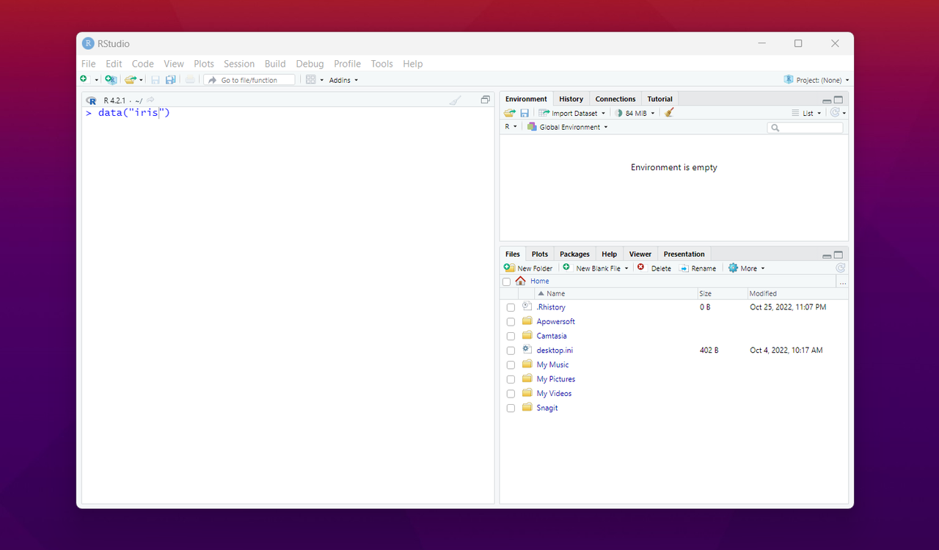Click the R logo in Console header

(92, 100)
